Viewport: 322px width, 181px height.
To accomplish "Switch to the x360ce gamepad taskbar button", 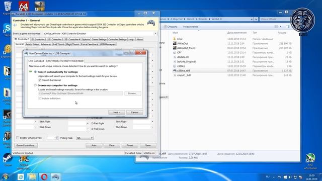I will (x=55, y=176).
